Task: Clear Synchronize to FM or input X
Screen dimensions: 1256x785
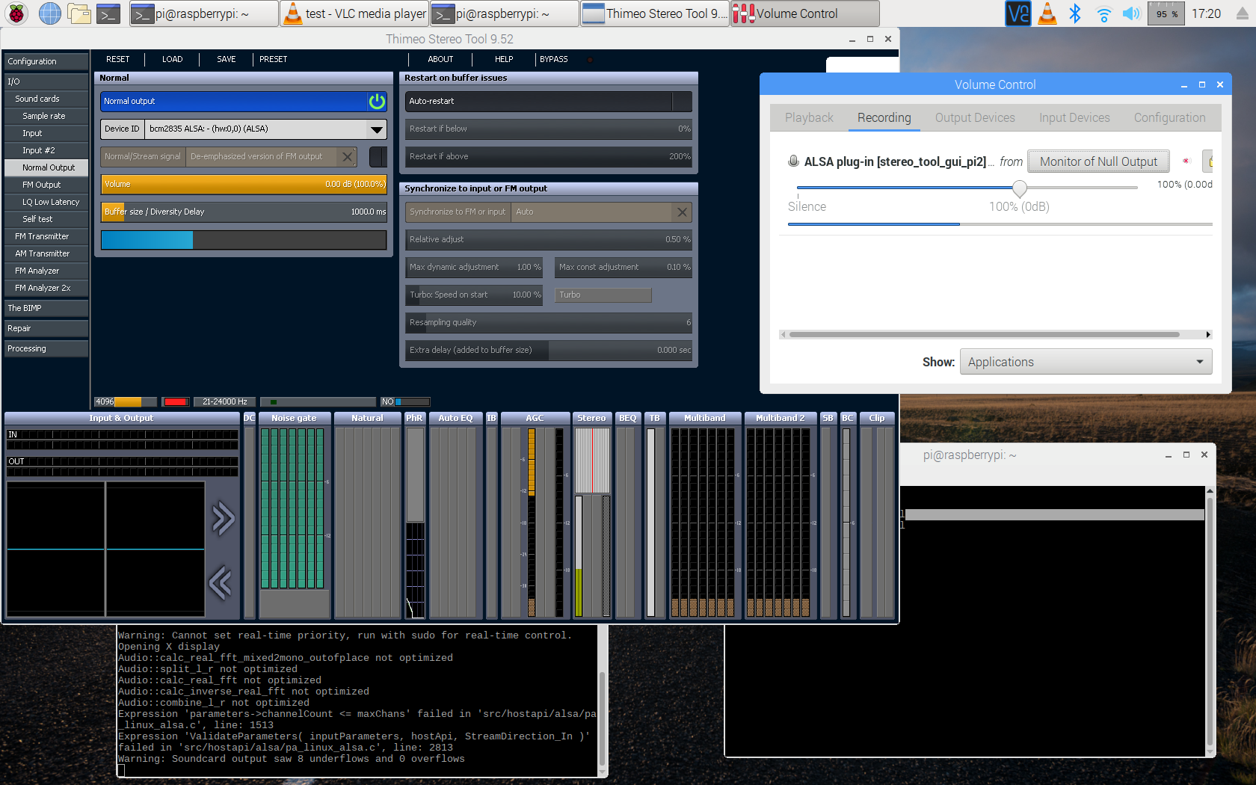Action: click(x=682, y=212)
